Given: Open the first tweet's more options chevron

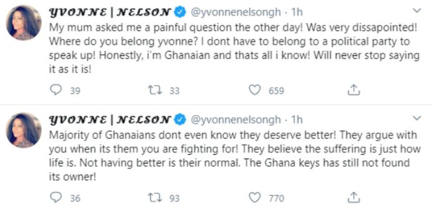Looking at the screenshot, I should [x=418, y=11].
